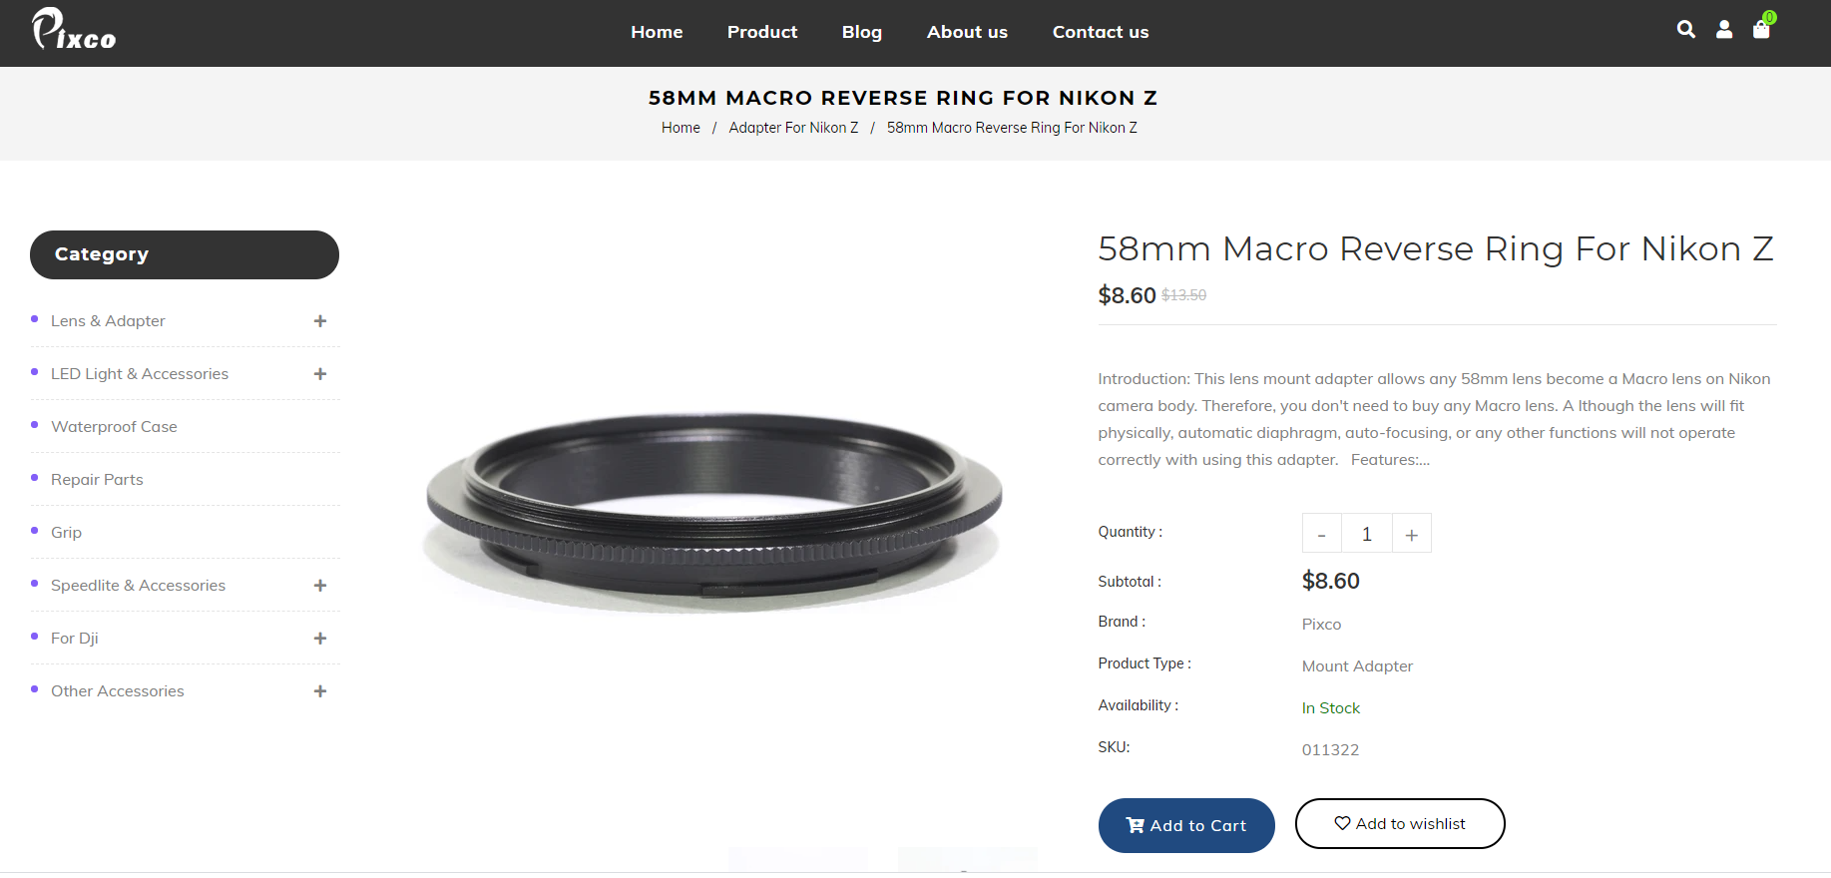Click the Adapter For Nikon Z breadcrumb
The image size is (1831, 878).
click(x=793, y=128)
